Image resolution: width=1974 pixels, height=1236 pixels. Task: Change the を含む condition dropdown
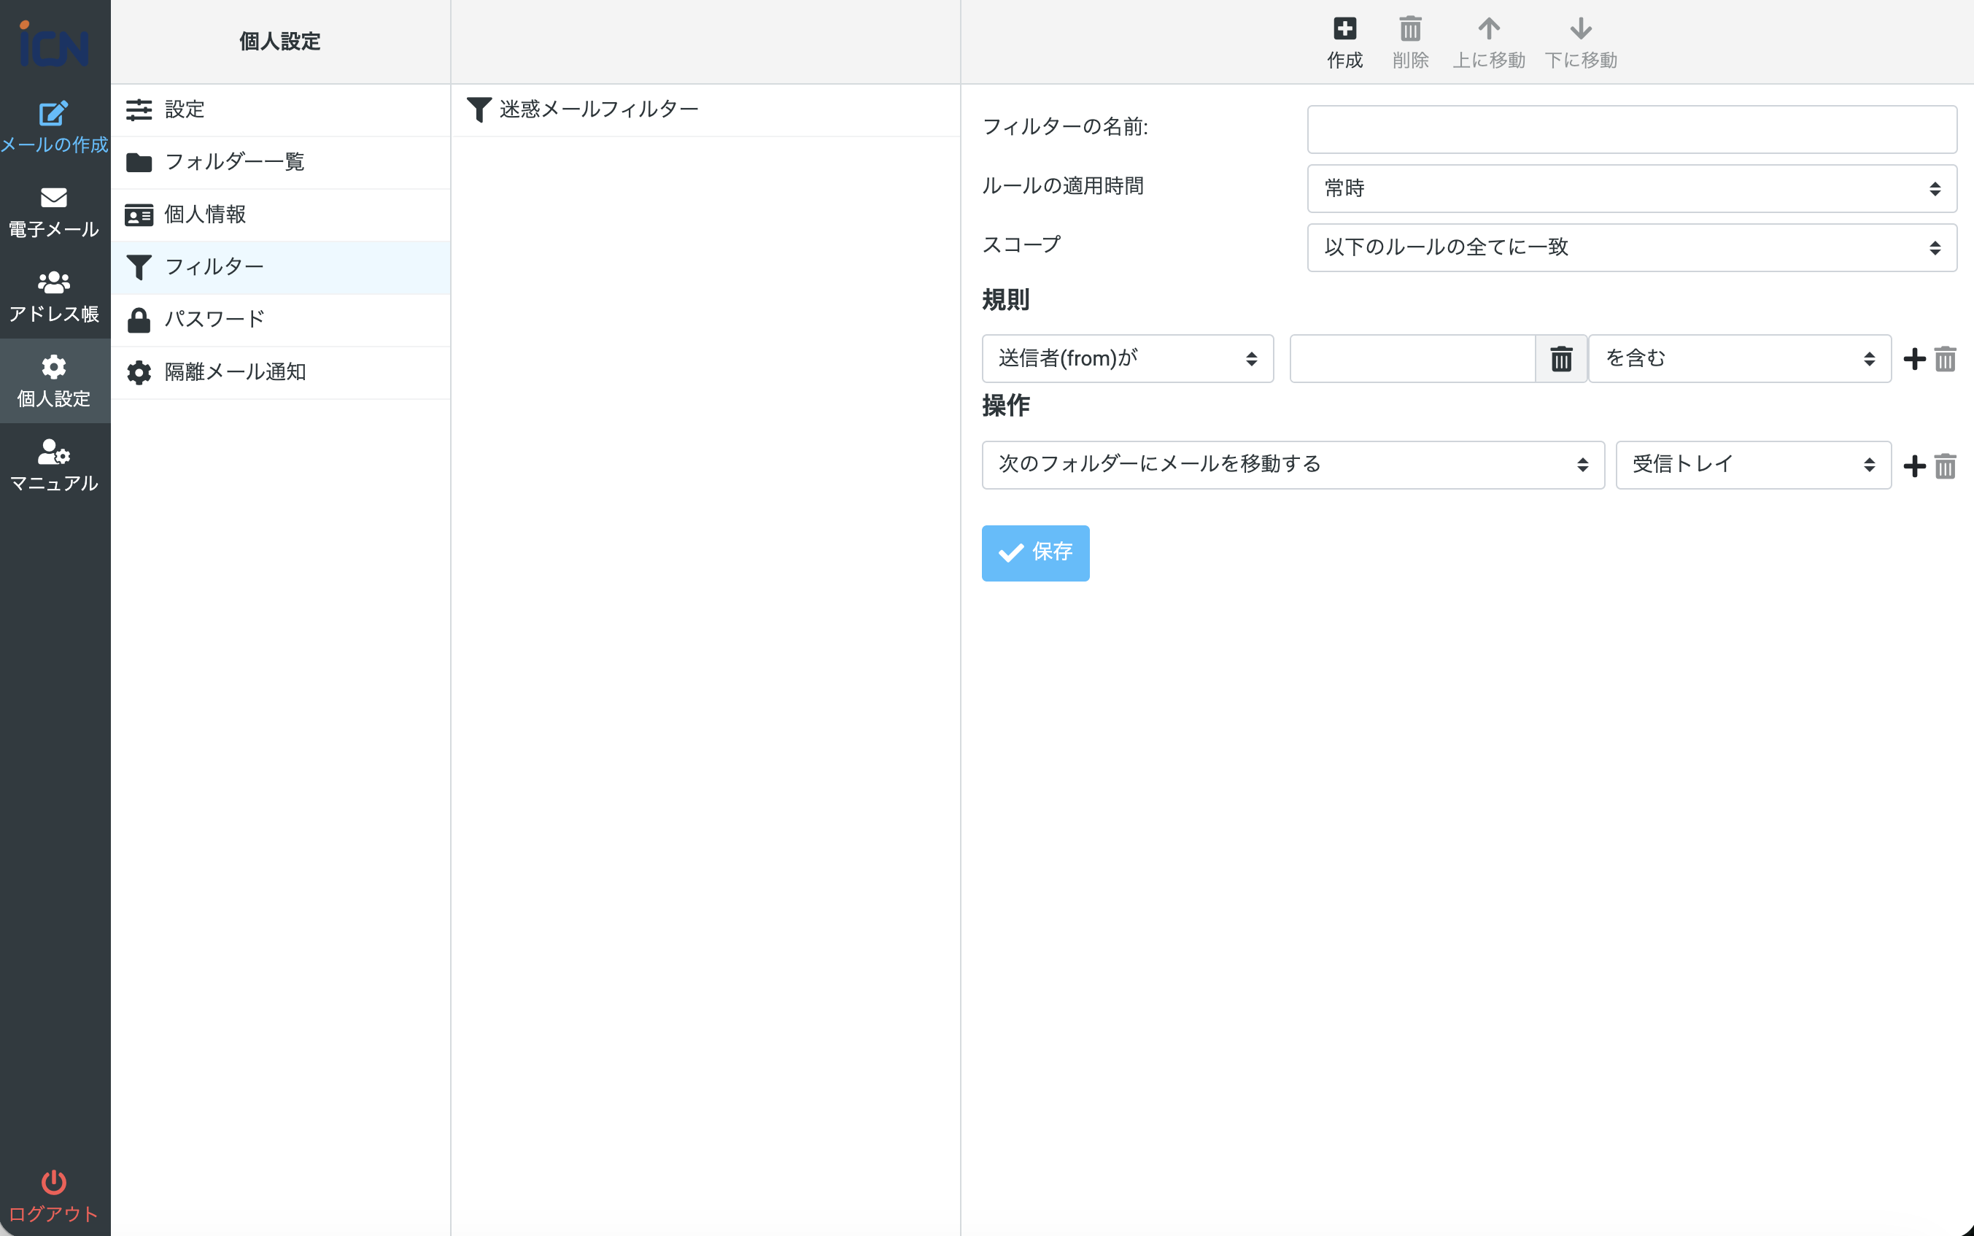(x=1738, y=358)
